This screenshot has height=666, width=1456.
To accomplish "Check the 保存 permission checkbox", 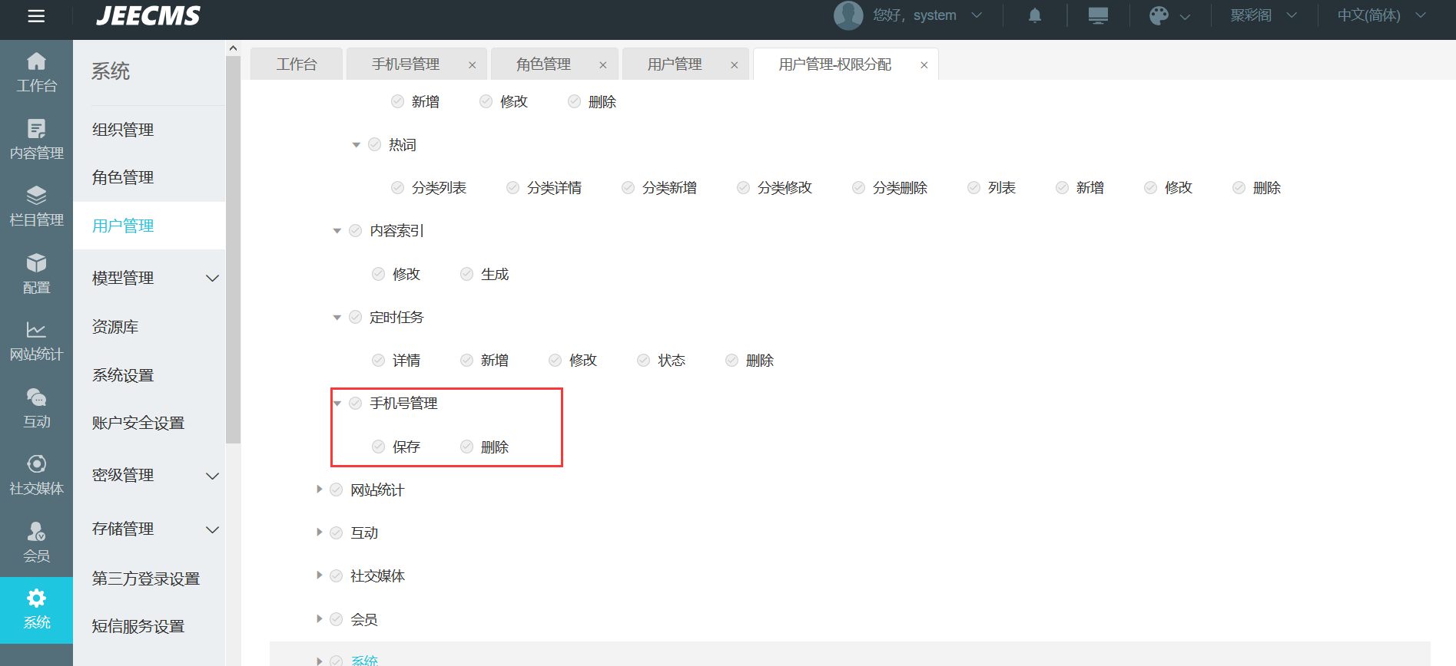I will (x=378, y=447).
